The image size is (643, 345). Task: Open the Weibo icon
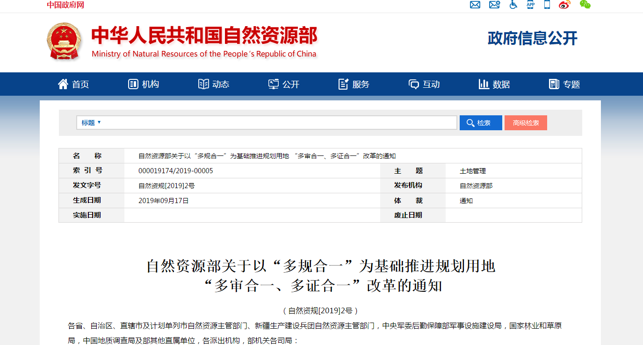pyautogui.click(x=564, y=5)
